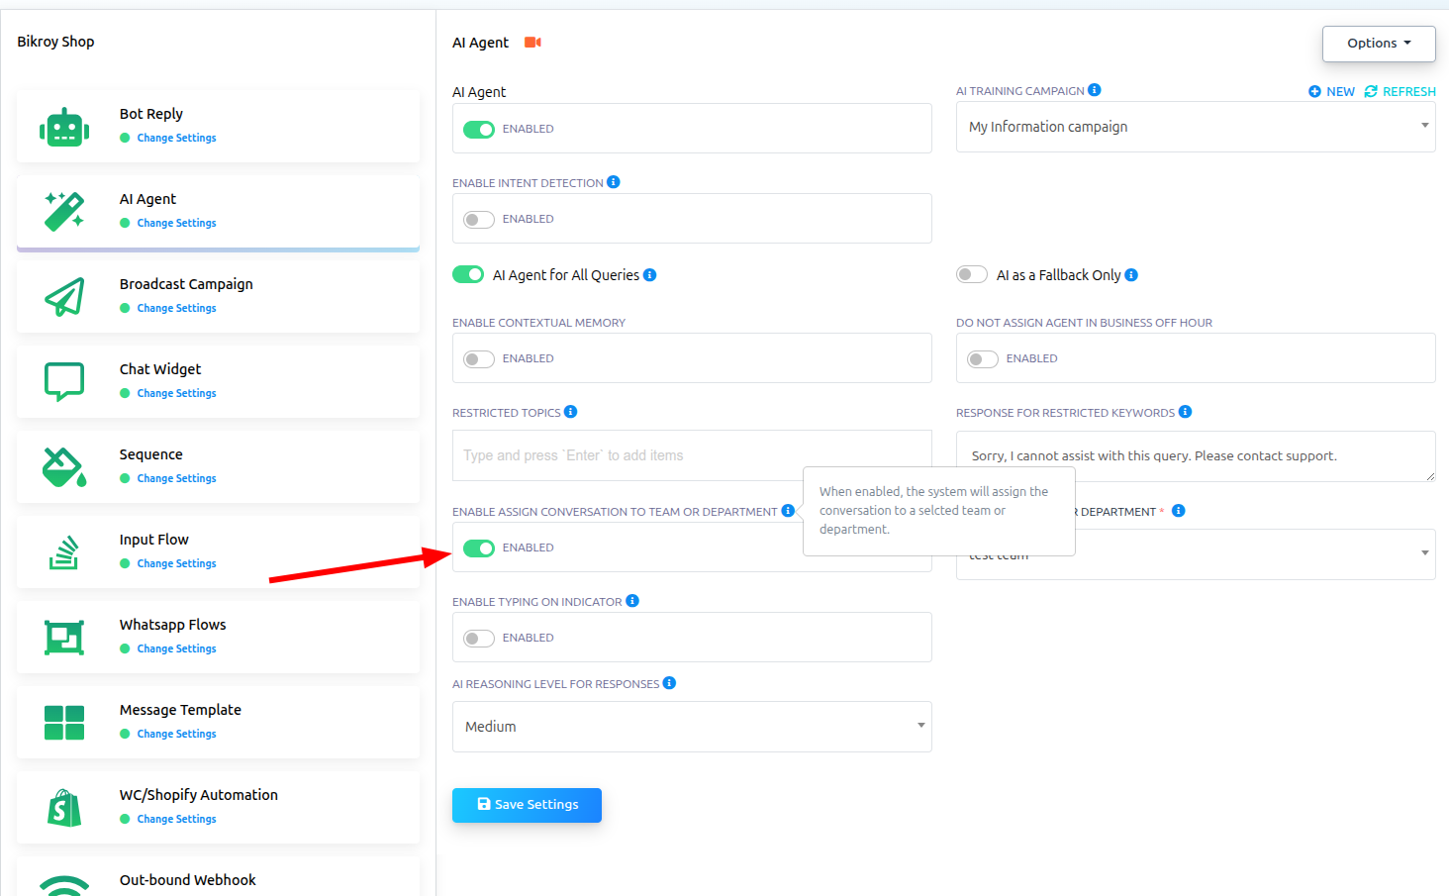Click the Broadcast Campaign paper plane icon
The image size is (1449, 896).
tap(64, 297)
